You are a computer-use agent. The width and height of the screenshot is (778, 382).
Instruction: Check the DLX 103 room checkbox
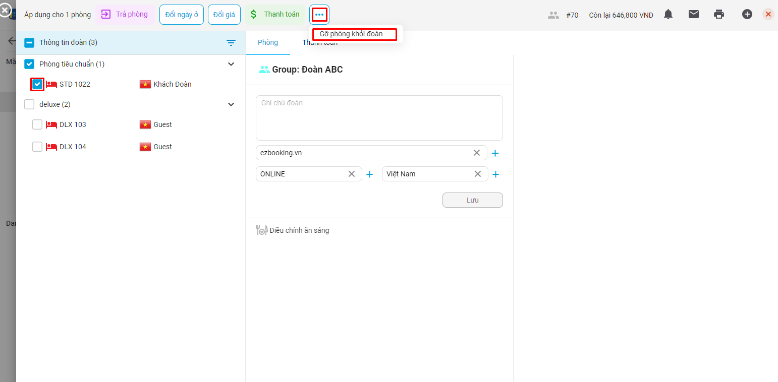coord(37,124)
